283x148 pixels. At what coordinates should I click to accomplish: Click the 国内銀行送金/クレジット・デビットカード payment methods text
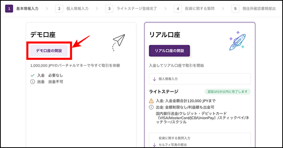(202, 118)
